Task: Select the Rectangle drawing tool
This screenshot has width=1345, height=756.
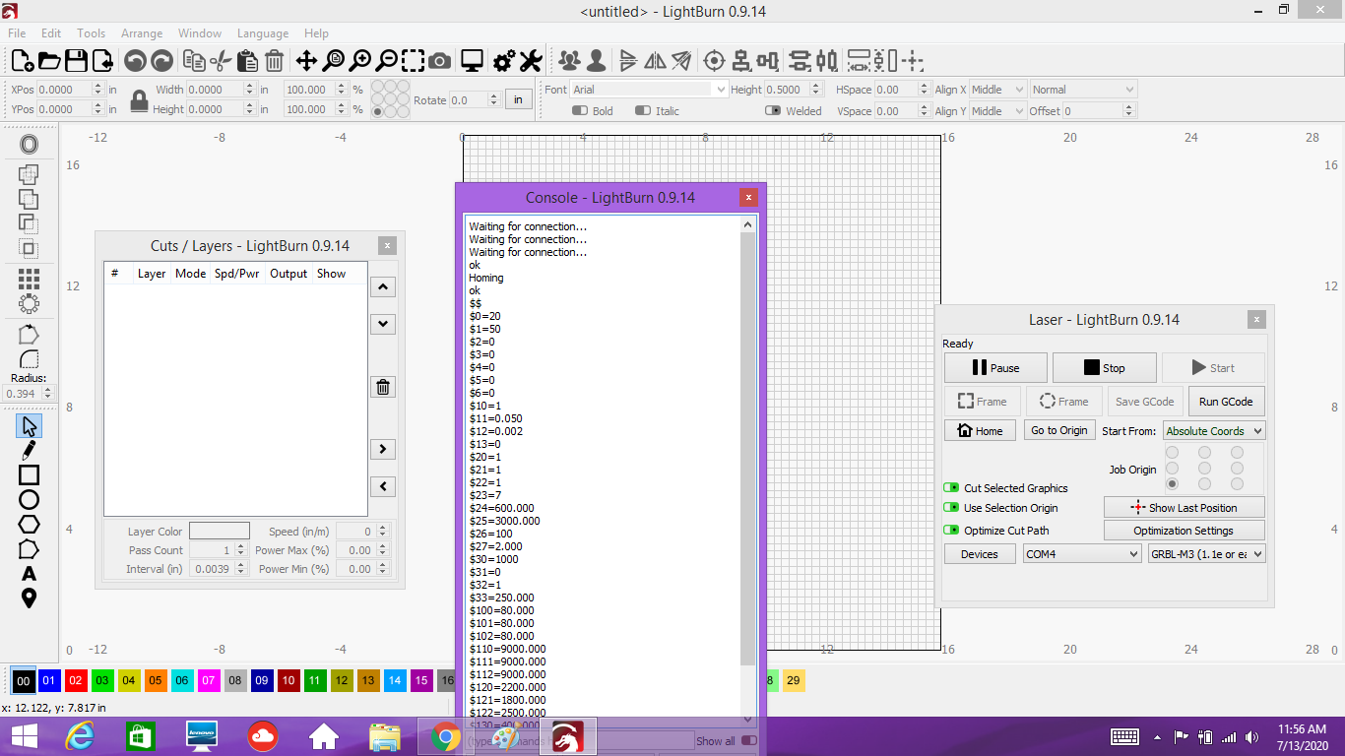Action: 29,475
